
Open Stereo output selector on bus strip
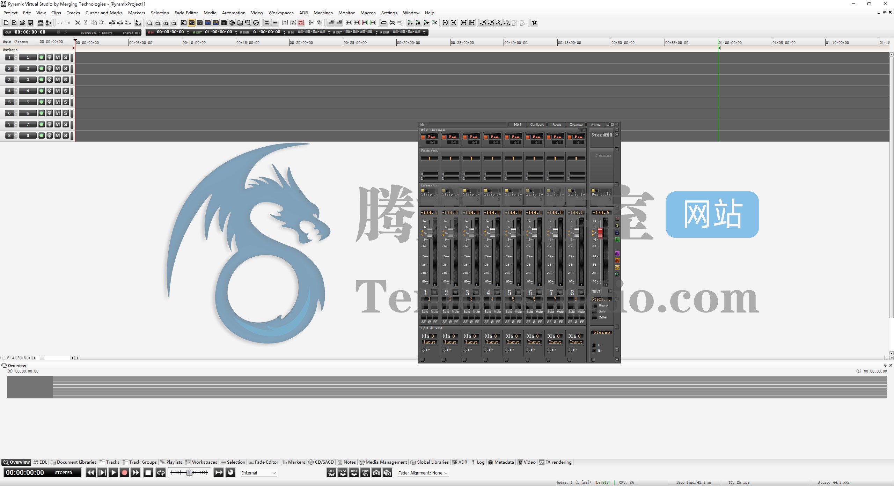[x=601, y=333]
